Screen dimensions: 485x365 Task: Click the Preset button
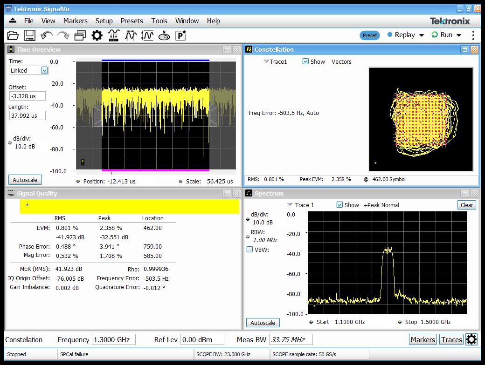(x=370, y=35)
